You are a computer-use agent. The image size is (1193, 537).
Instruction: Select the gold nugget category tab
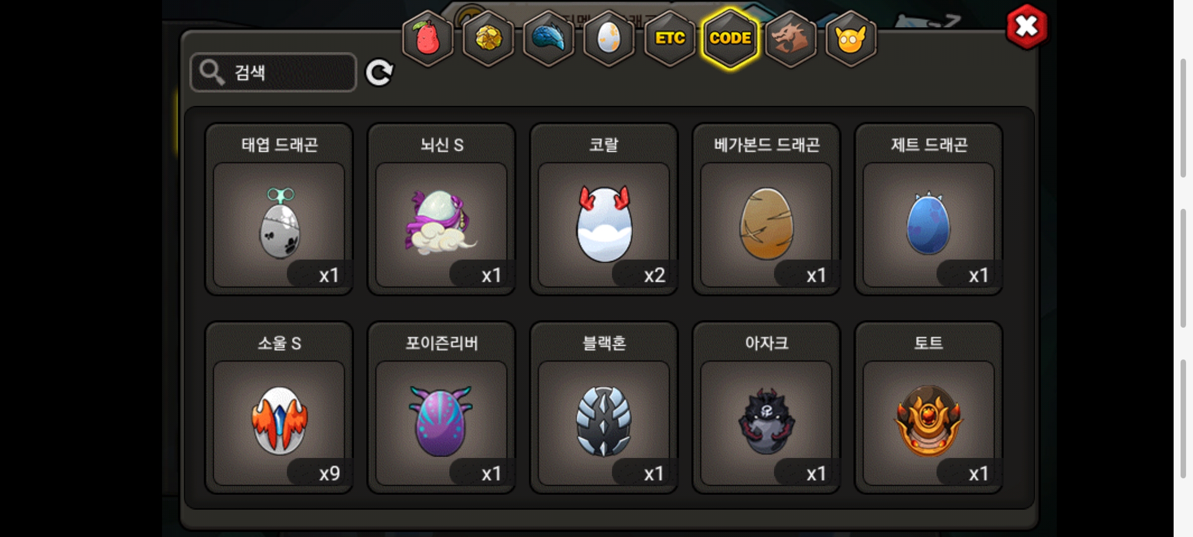coord(488,38)
